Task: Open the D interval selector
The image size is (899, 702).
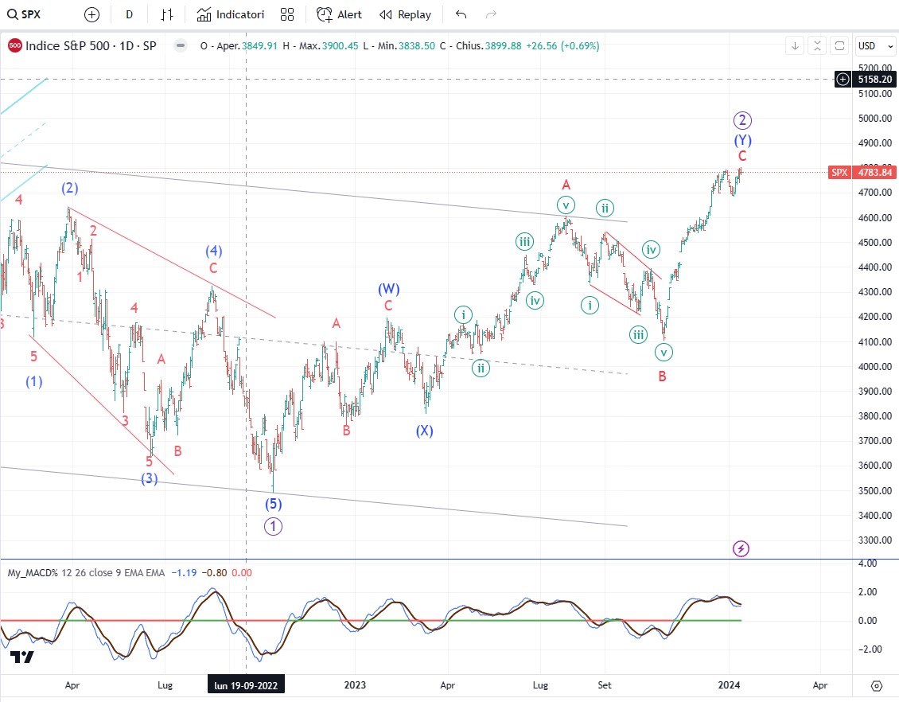Action: pos(130,14)
